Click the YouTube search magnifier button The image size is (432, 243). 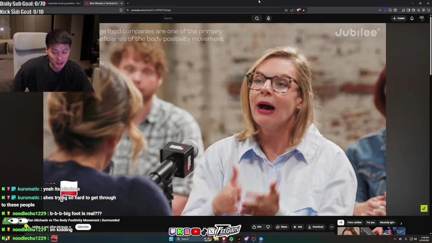click(x=257, y=18)
